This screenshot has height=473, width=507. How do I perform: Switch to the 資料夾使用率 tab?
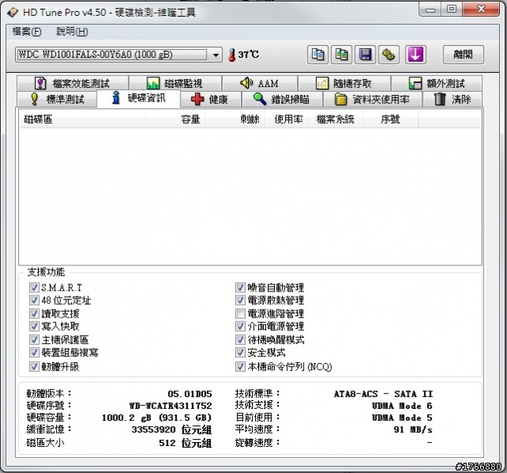point(372,99)
